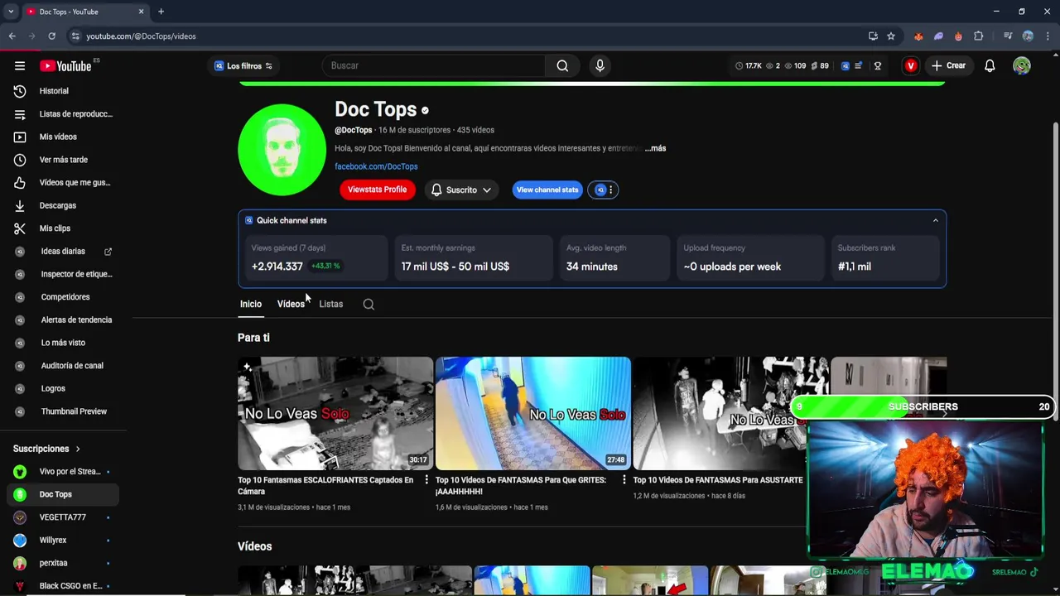This screenshot has width=1060, height=596.
Task: Open the vidIQ options menu beside View channel stats
Action: 603,190
